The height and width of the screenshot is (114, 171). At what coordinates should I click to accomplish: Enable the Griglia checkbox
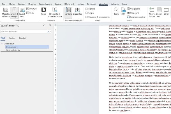pyautogui.click(x=87, y=13)
